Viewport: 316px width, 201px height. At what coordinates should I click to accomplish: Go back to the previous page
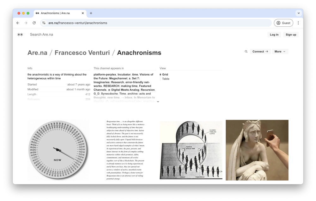coord(18,23)
